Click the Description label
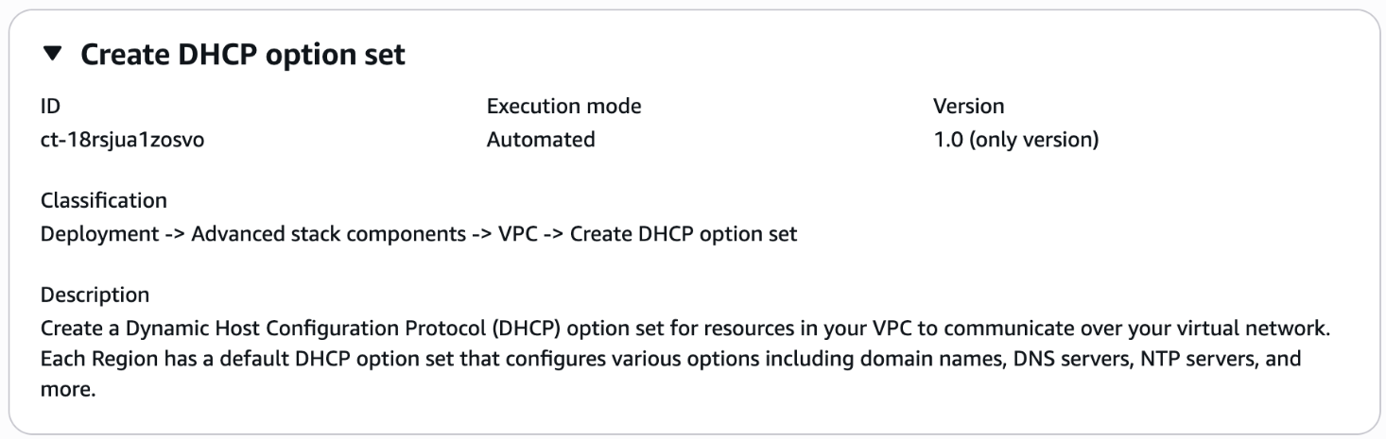Image resolution: width=1386 pixels, height=439 pixels. [95, 295]
